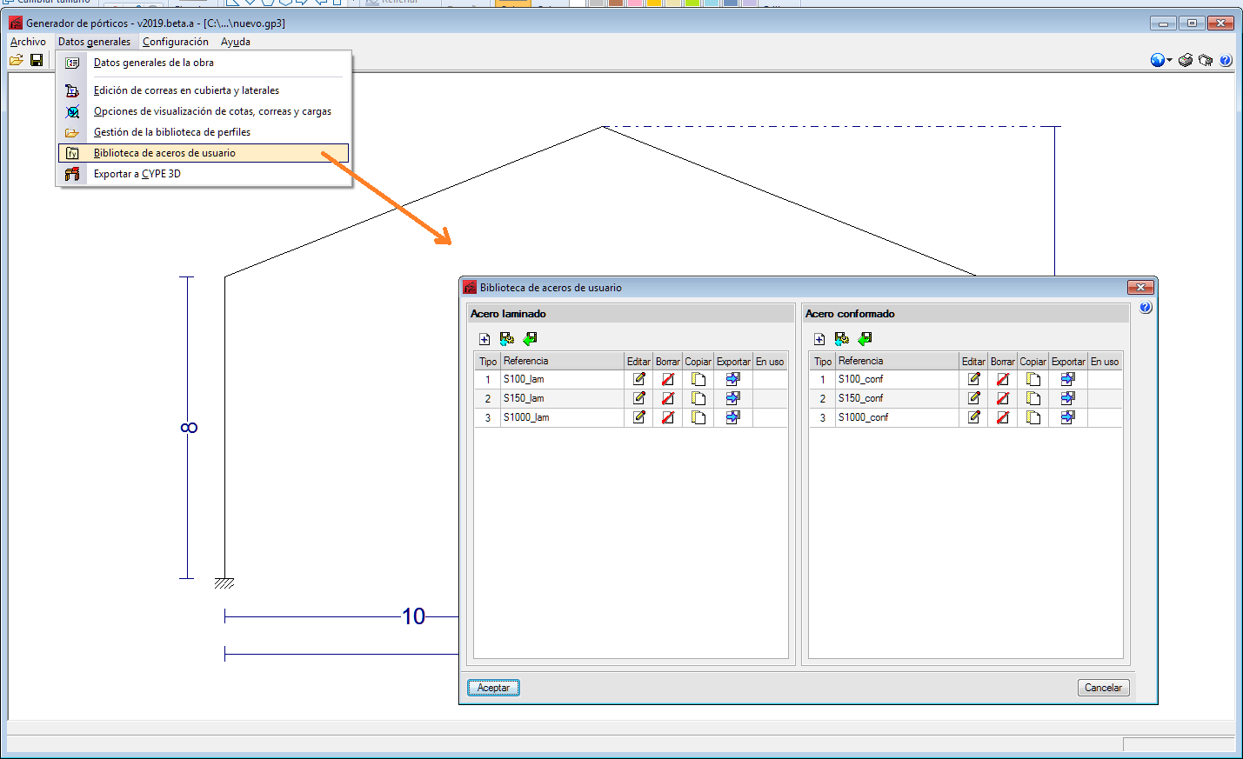Choose Edición de correas en cubierta y laterales
This screenshot has width=1243, height=759.
click(204, 90)
